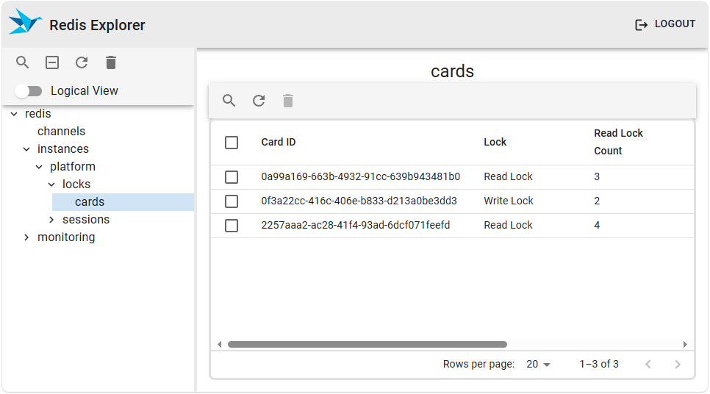Image resolution: width=710 pixels, height=394 pixels.
Task: Sort by the Card ID column header
Action: (279, 143)
